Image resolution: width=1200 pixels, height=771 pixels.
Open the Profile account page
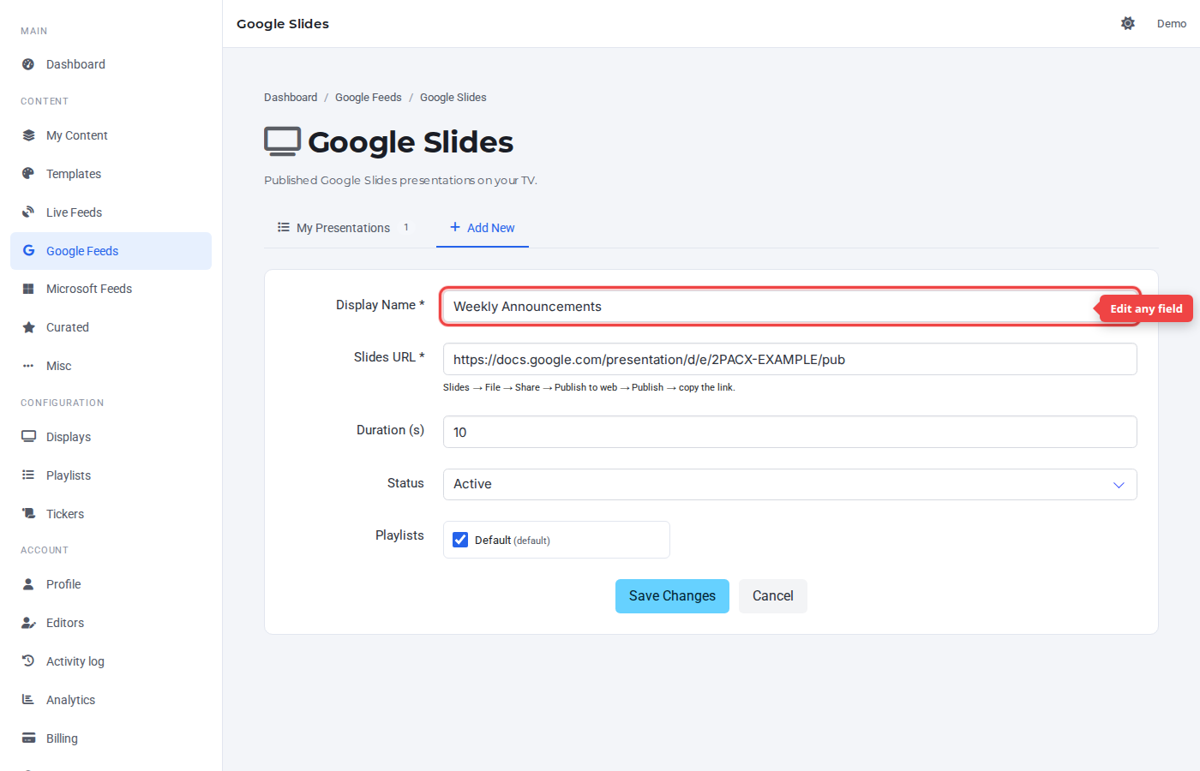pos(111,584)
